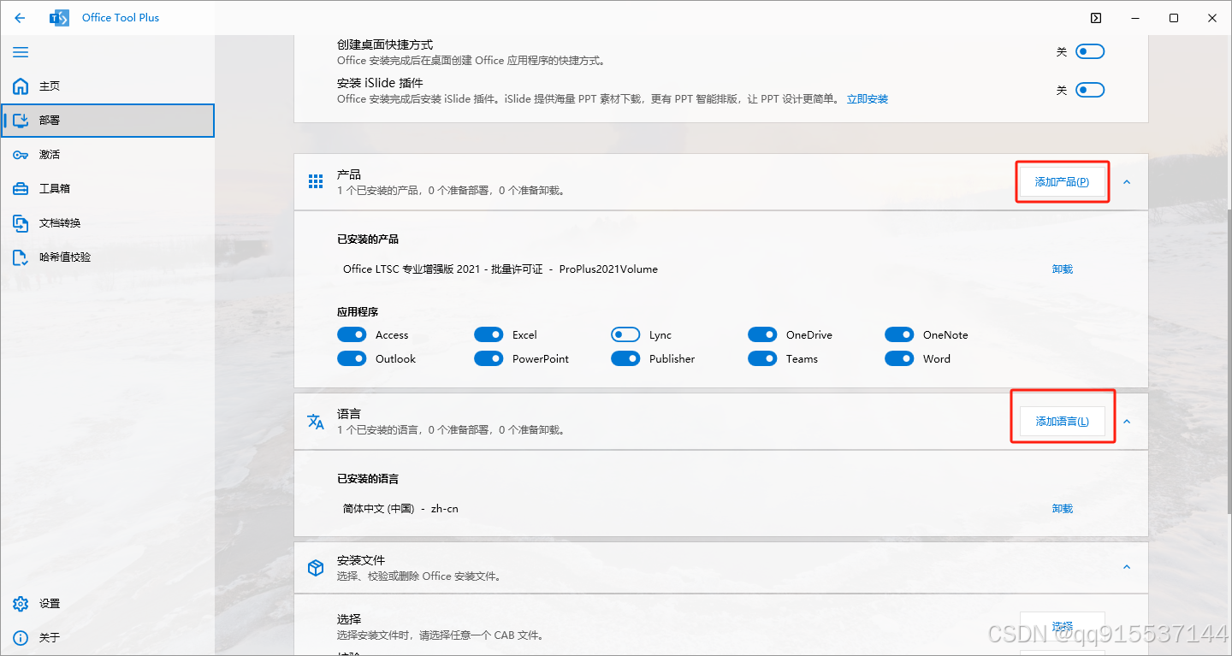
Task: Open 文档转换 in sidebar
Action: point(107,223)
